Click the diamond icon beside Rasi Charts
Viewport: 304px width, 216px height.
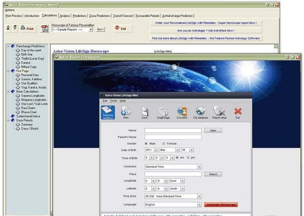tap(18, 108)
